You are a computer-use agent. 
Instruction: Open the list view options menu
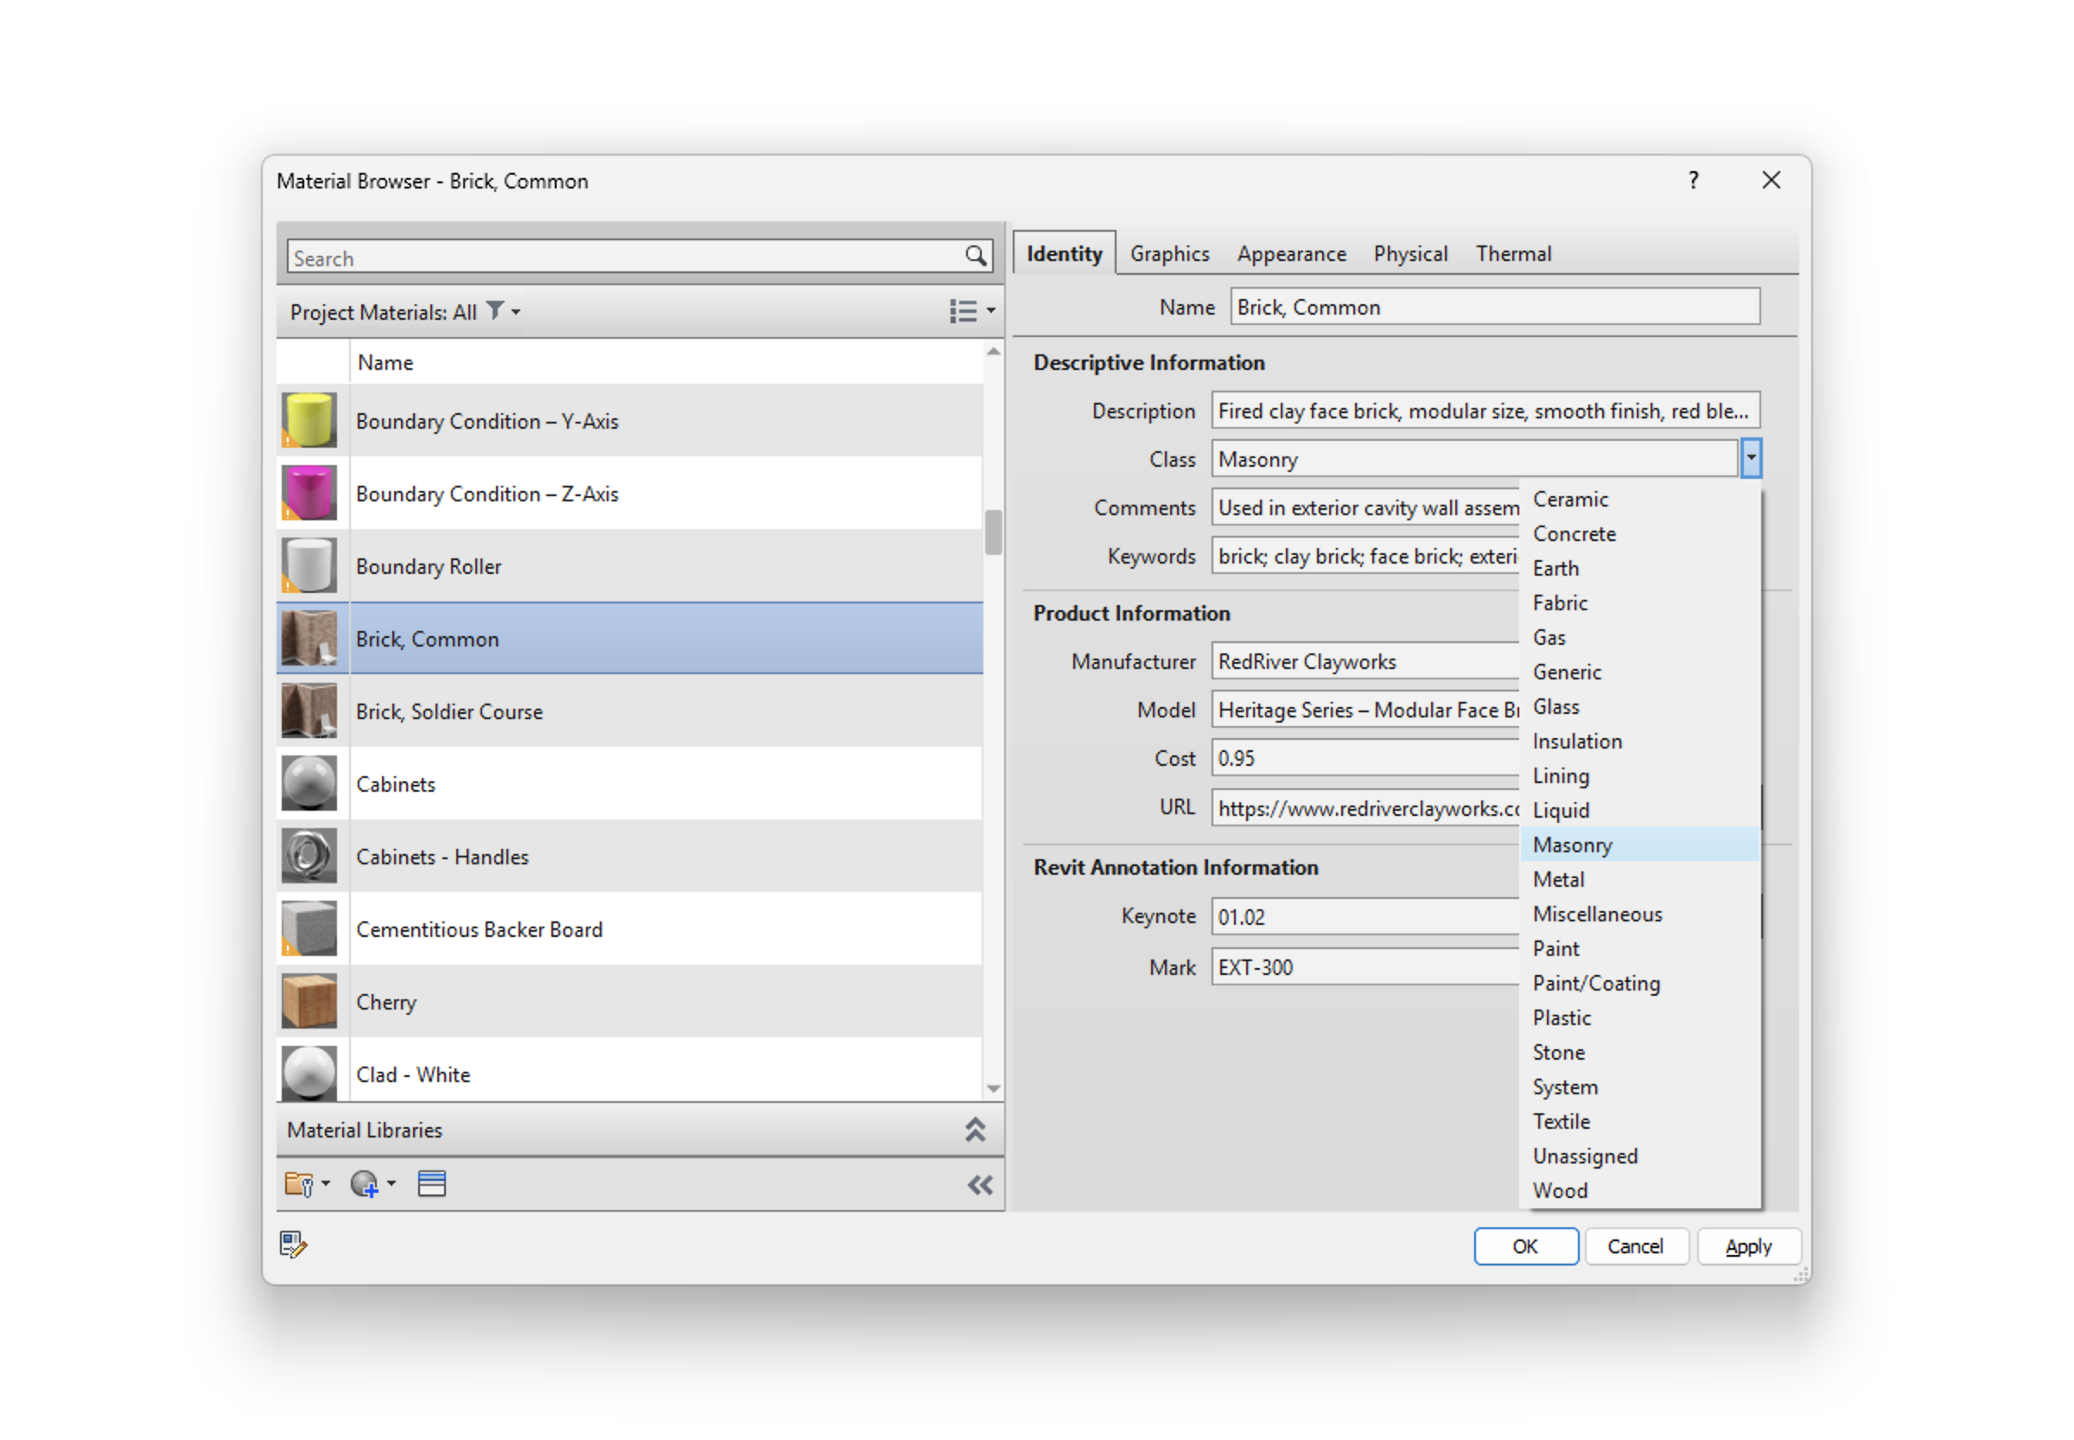pyautogui.click(x=971, y=310)
